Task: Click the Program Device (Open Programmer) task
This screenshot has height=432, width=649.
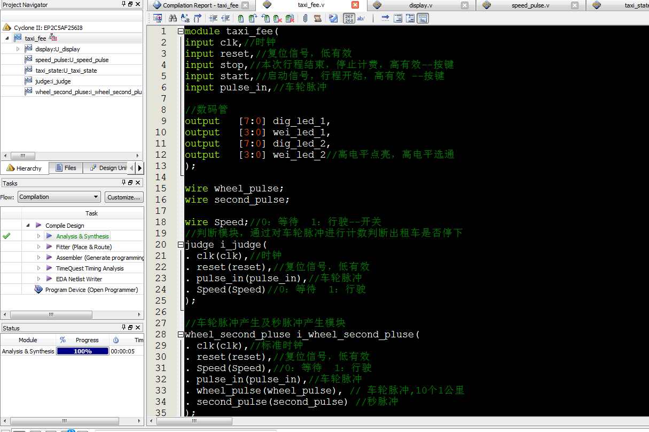Action: [91, 290]
